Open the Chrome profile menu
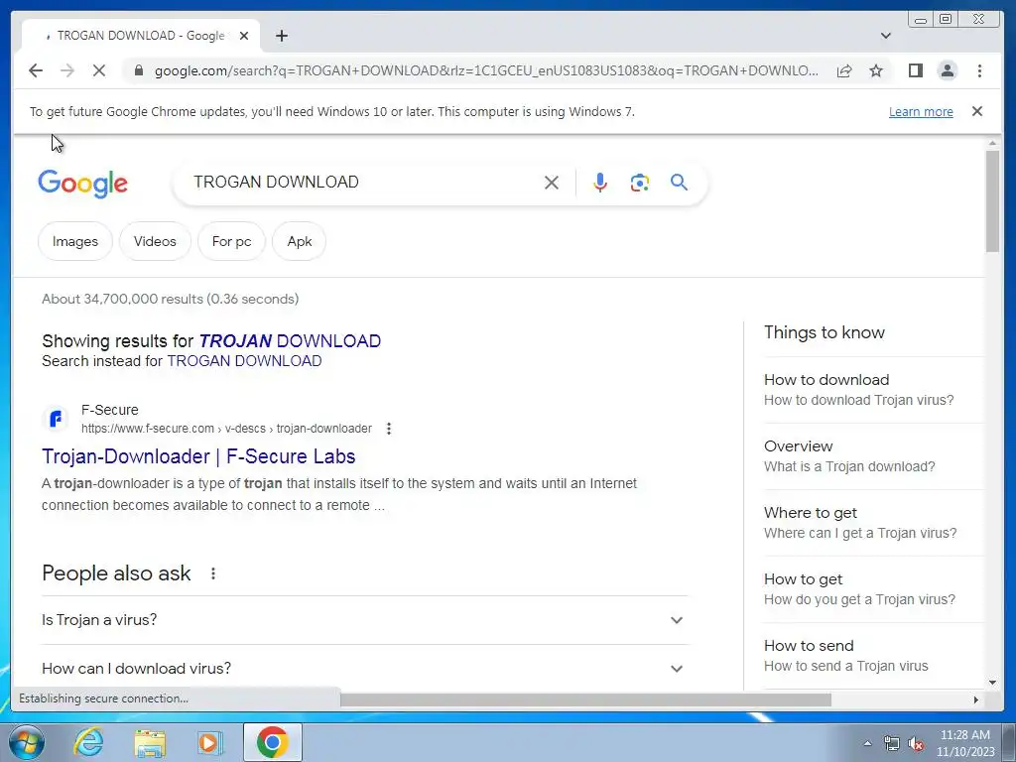This screenshot has height=762, width=1016. point(948,70)
